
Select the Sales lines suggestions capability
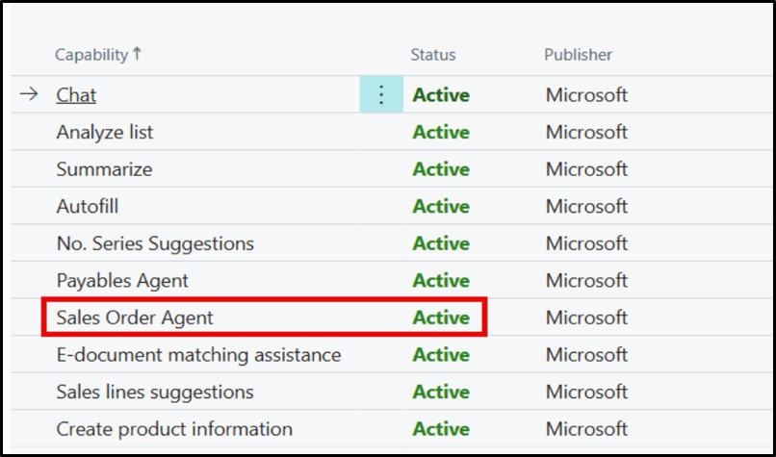click(x=155, y=392)
